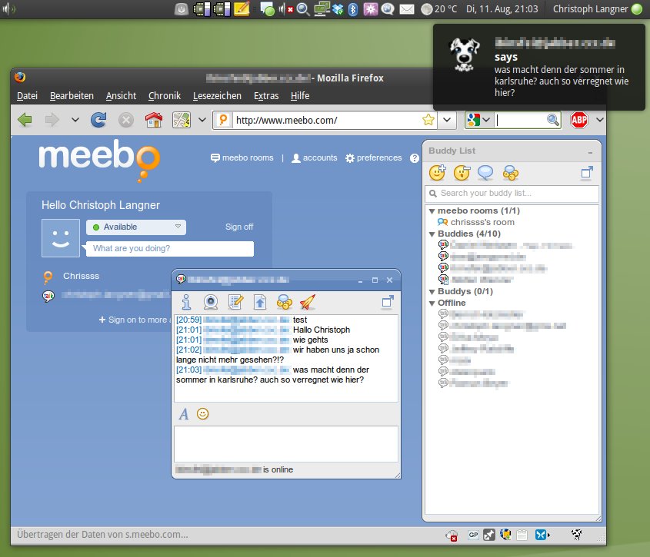The width and height of the screenshot is (650, 557).
Task: Click the Search your buddy list field
Action: [x=512, y=194]
